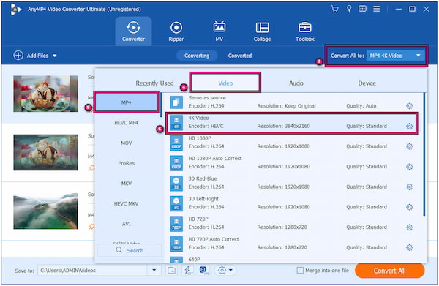Select the 4K Video preset icon
The height and width of the screenshot is (286, 439).
pos(176,123)
